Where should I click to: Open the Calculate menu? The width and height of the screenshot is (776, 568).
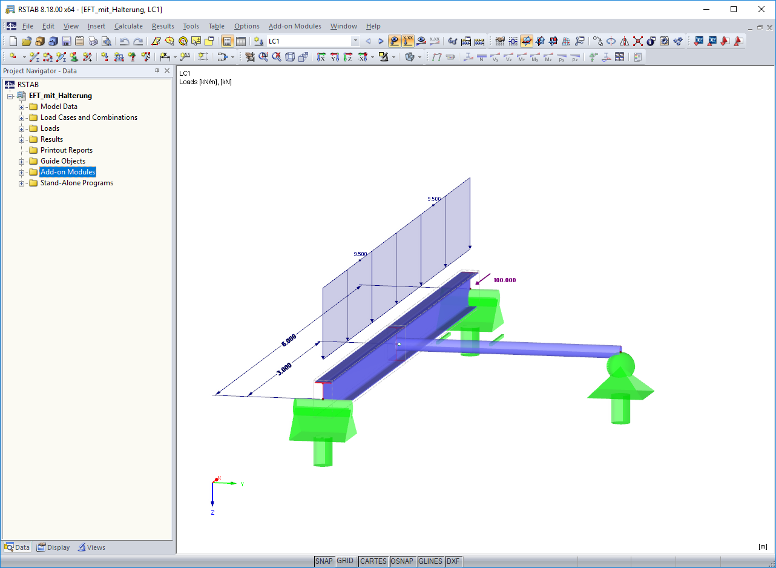click(128, 26)
